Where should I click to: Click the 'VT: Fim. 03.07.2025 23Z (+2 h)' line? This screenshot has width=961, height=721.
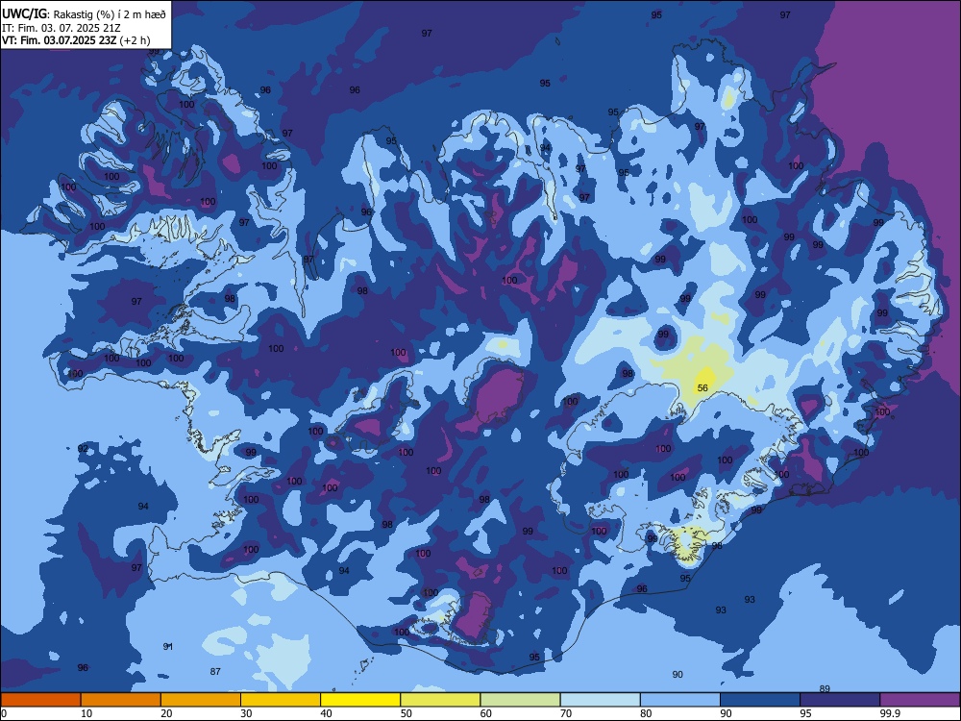75,40
